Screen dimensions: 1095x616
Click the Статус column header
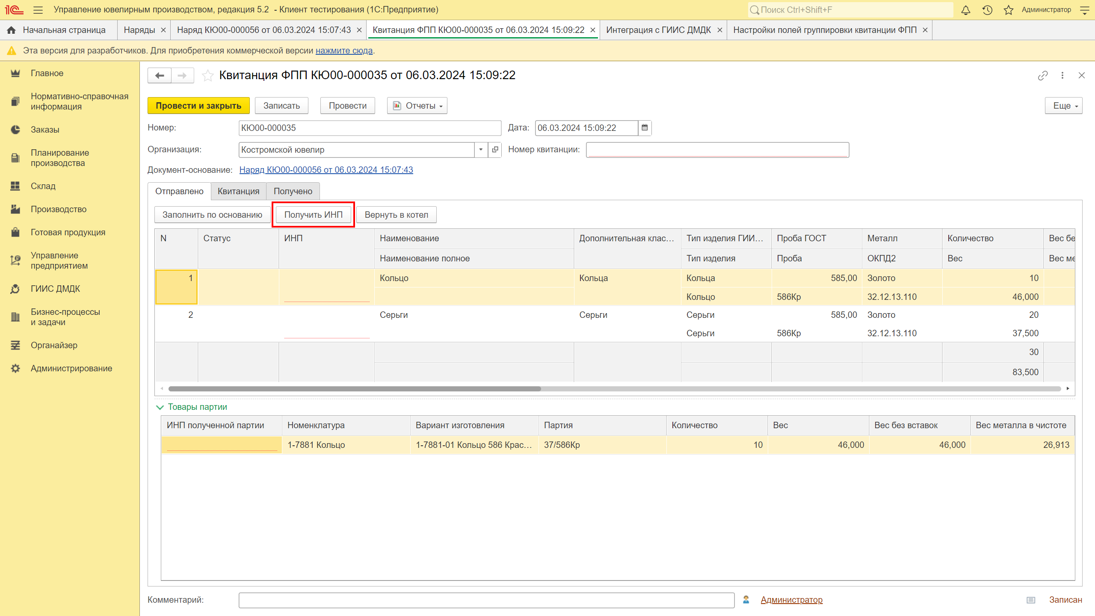(238, 249)
